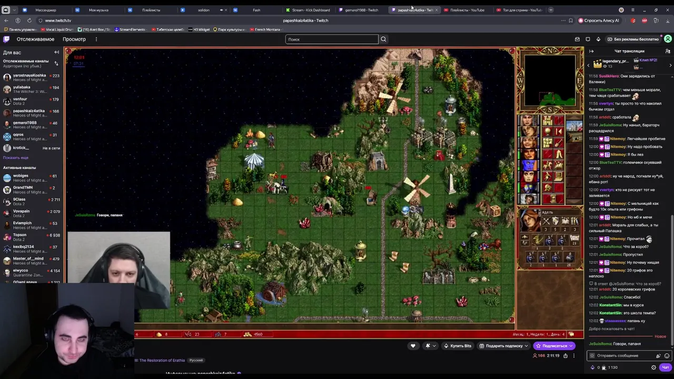Click the search magnifier button

point(383,39)
